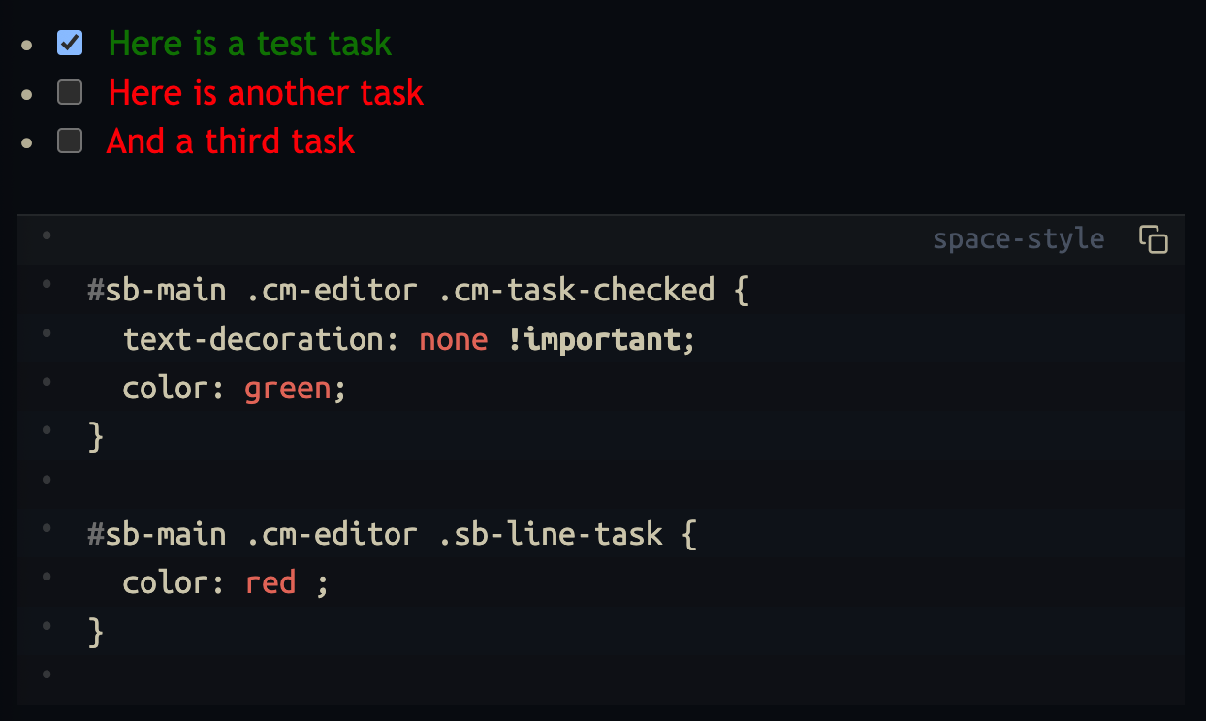Click the red "Here is another task" text
Viewport: 1206px width, 721px height.
(266, 93)
